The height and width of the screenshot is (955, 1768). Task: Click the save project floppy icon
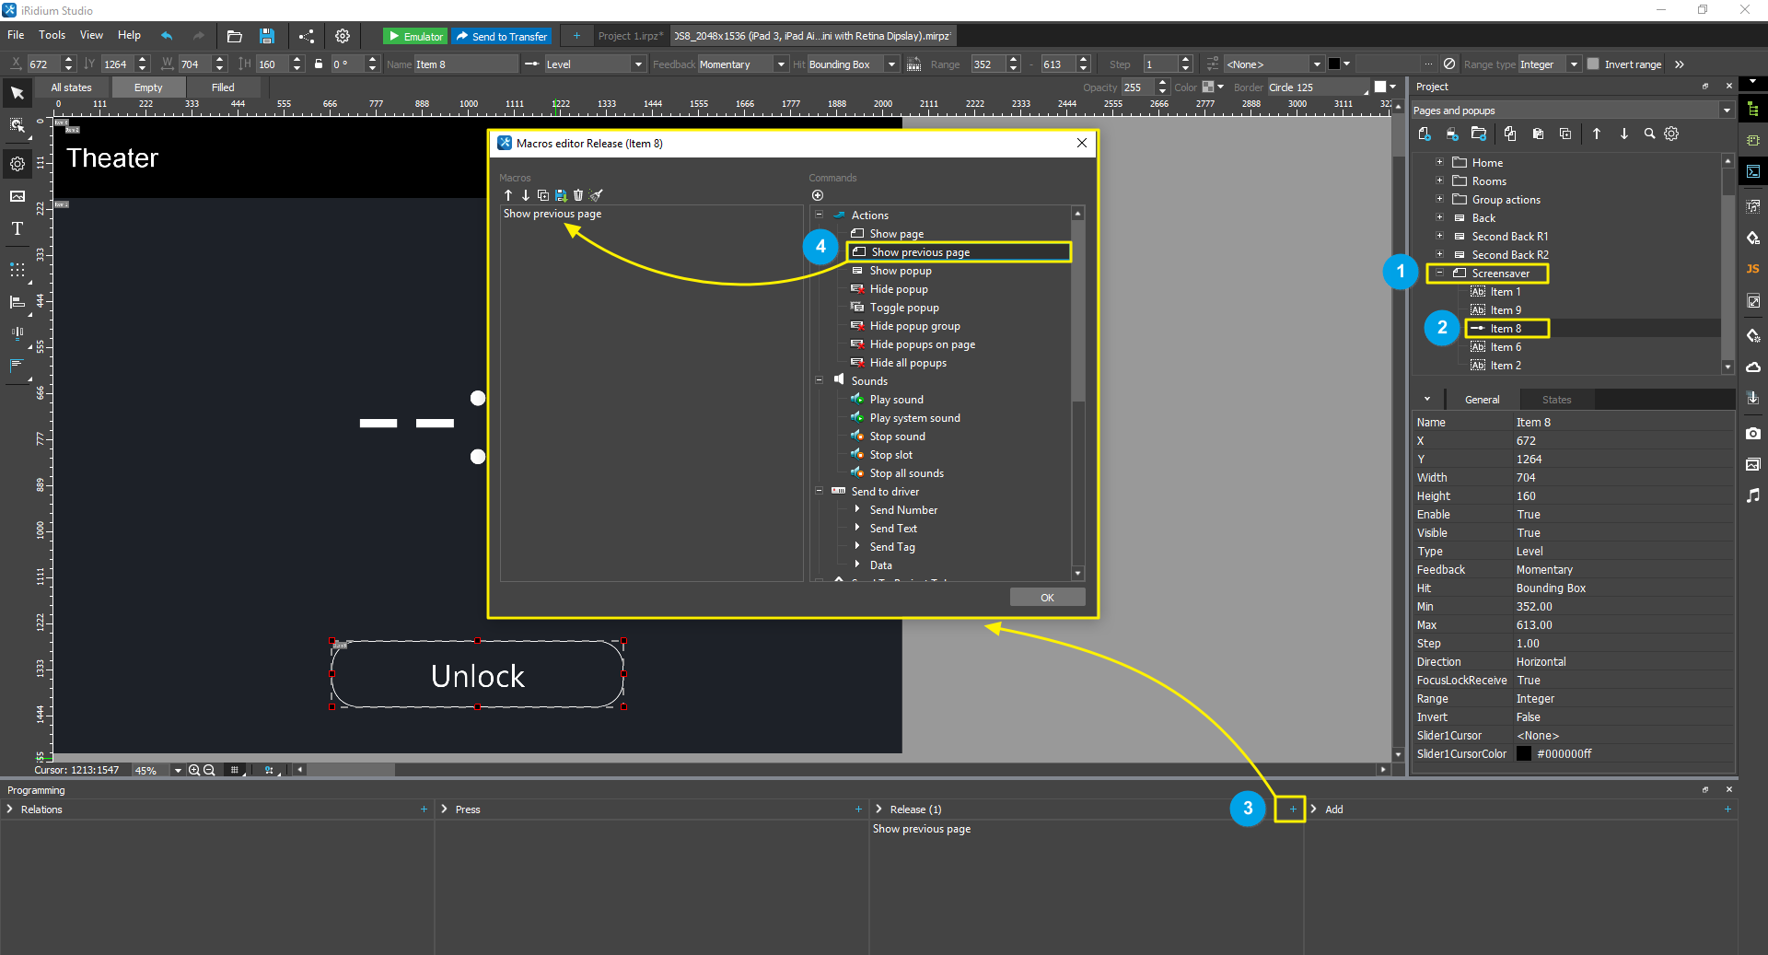267,36
